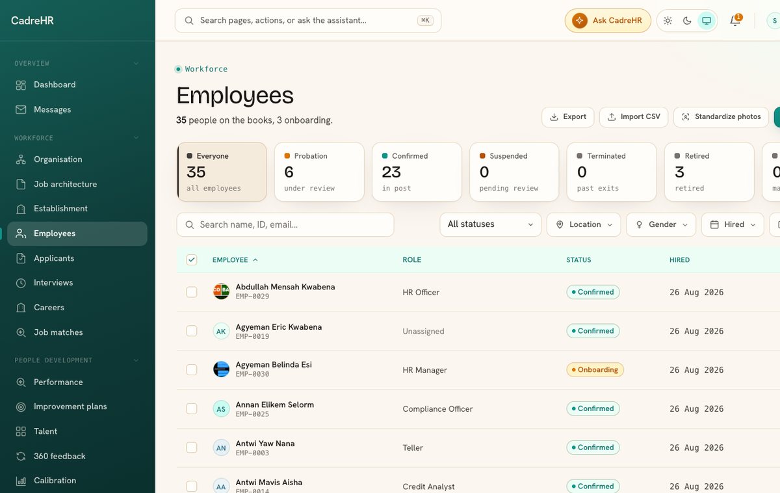Open the Annan Elikem Selorm employee name
780x493 pixels.
tap(274, 405)
